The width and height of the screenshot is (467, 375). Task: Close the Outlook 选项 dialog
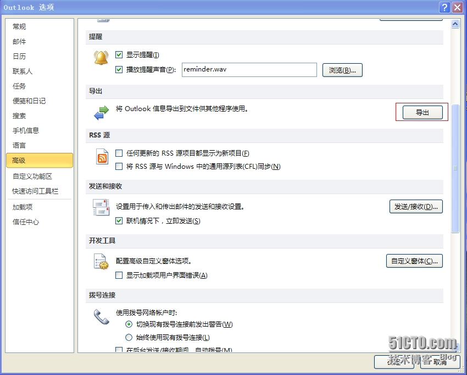[457, 7]
